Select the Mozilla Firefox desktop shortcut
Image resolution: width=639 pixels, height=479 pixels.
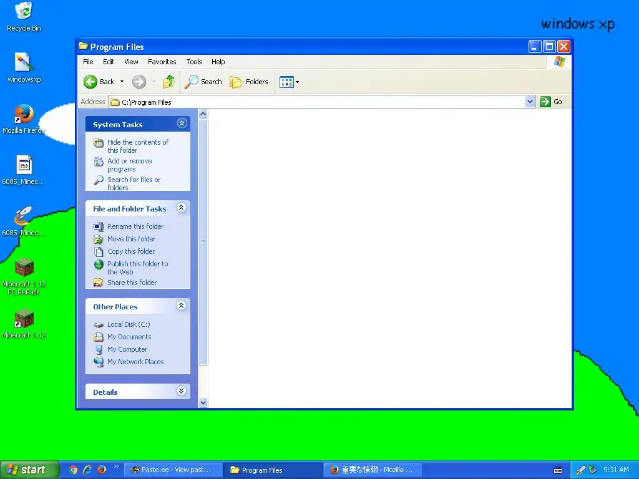pos(24,119)
